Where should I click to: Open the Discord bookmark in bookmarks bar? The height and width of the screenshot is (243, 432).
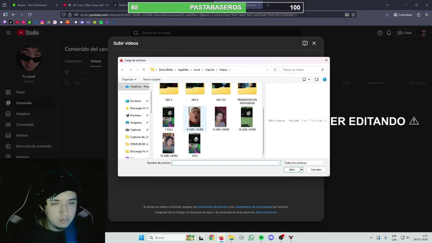pos(82,22)
